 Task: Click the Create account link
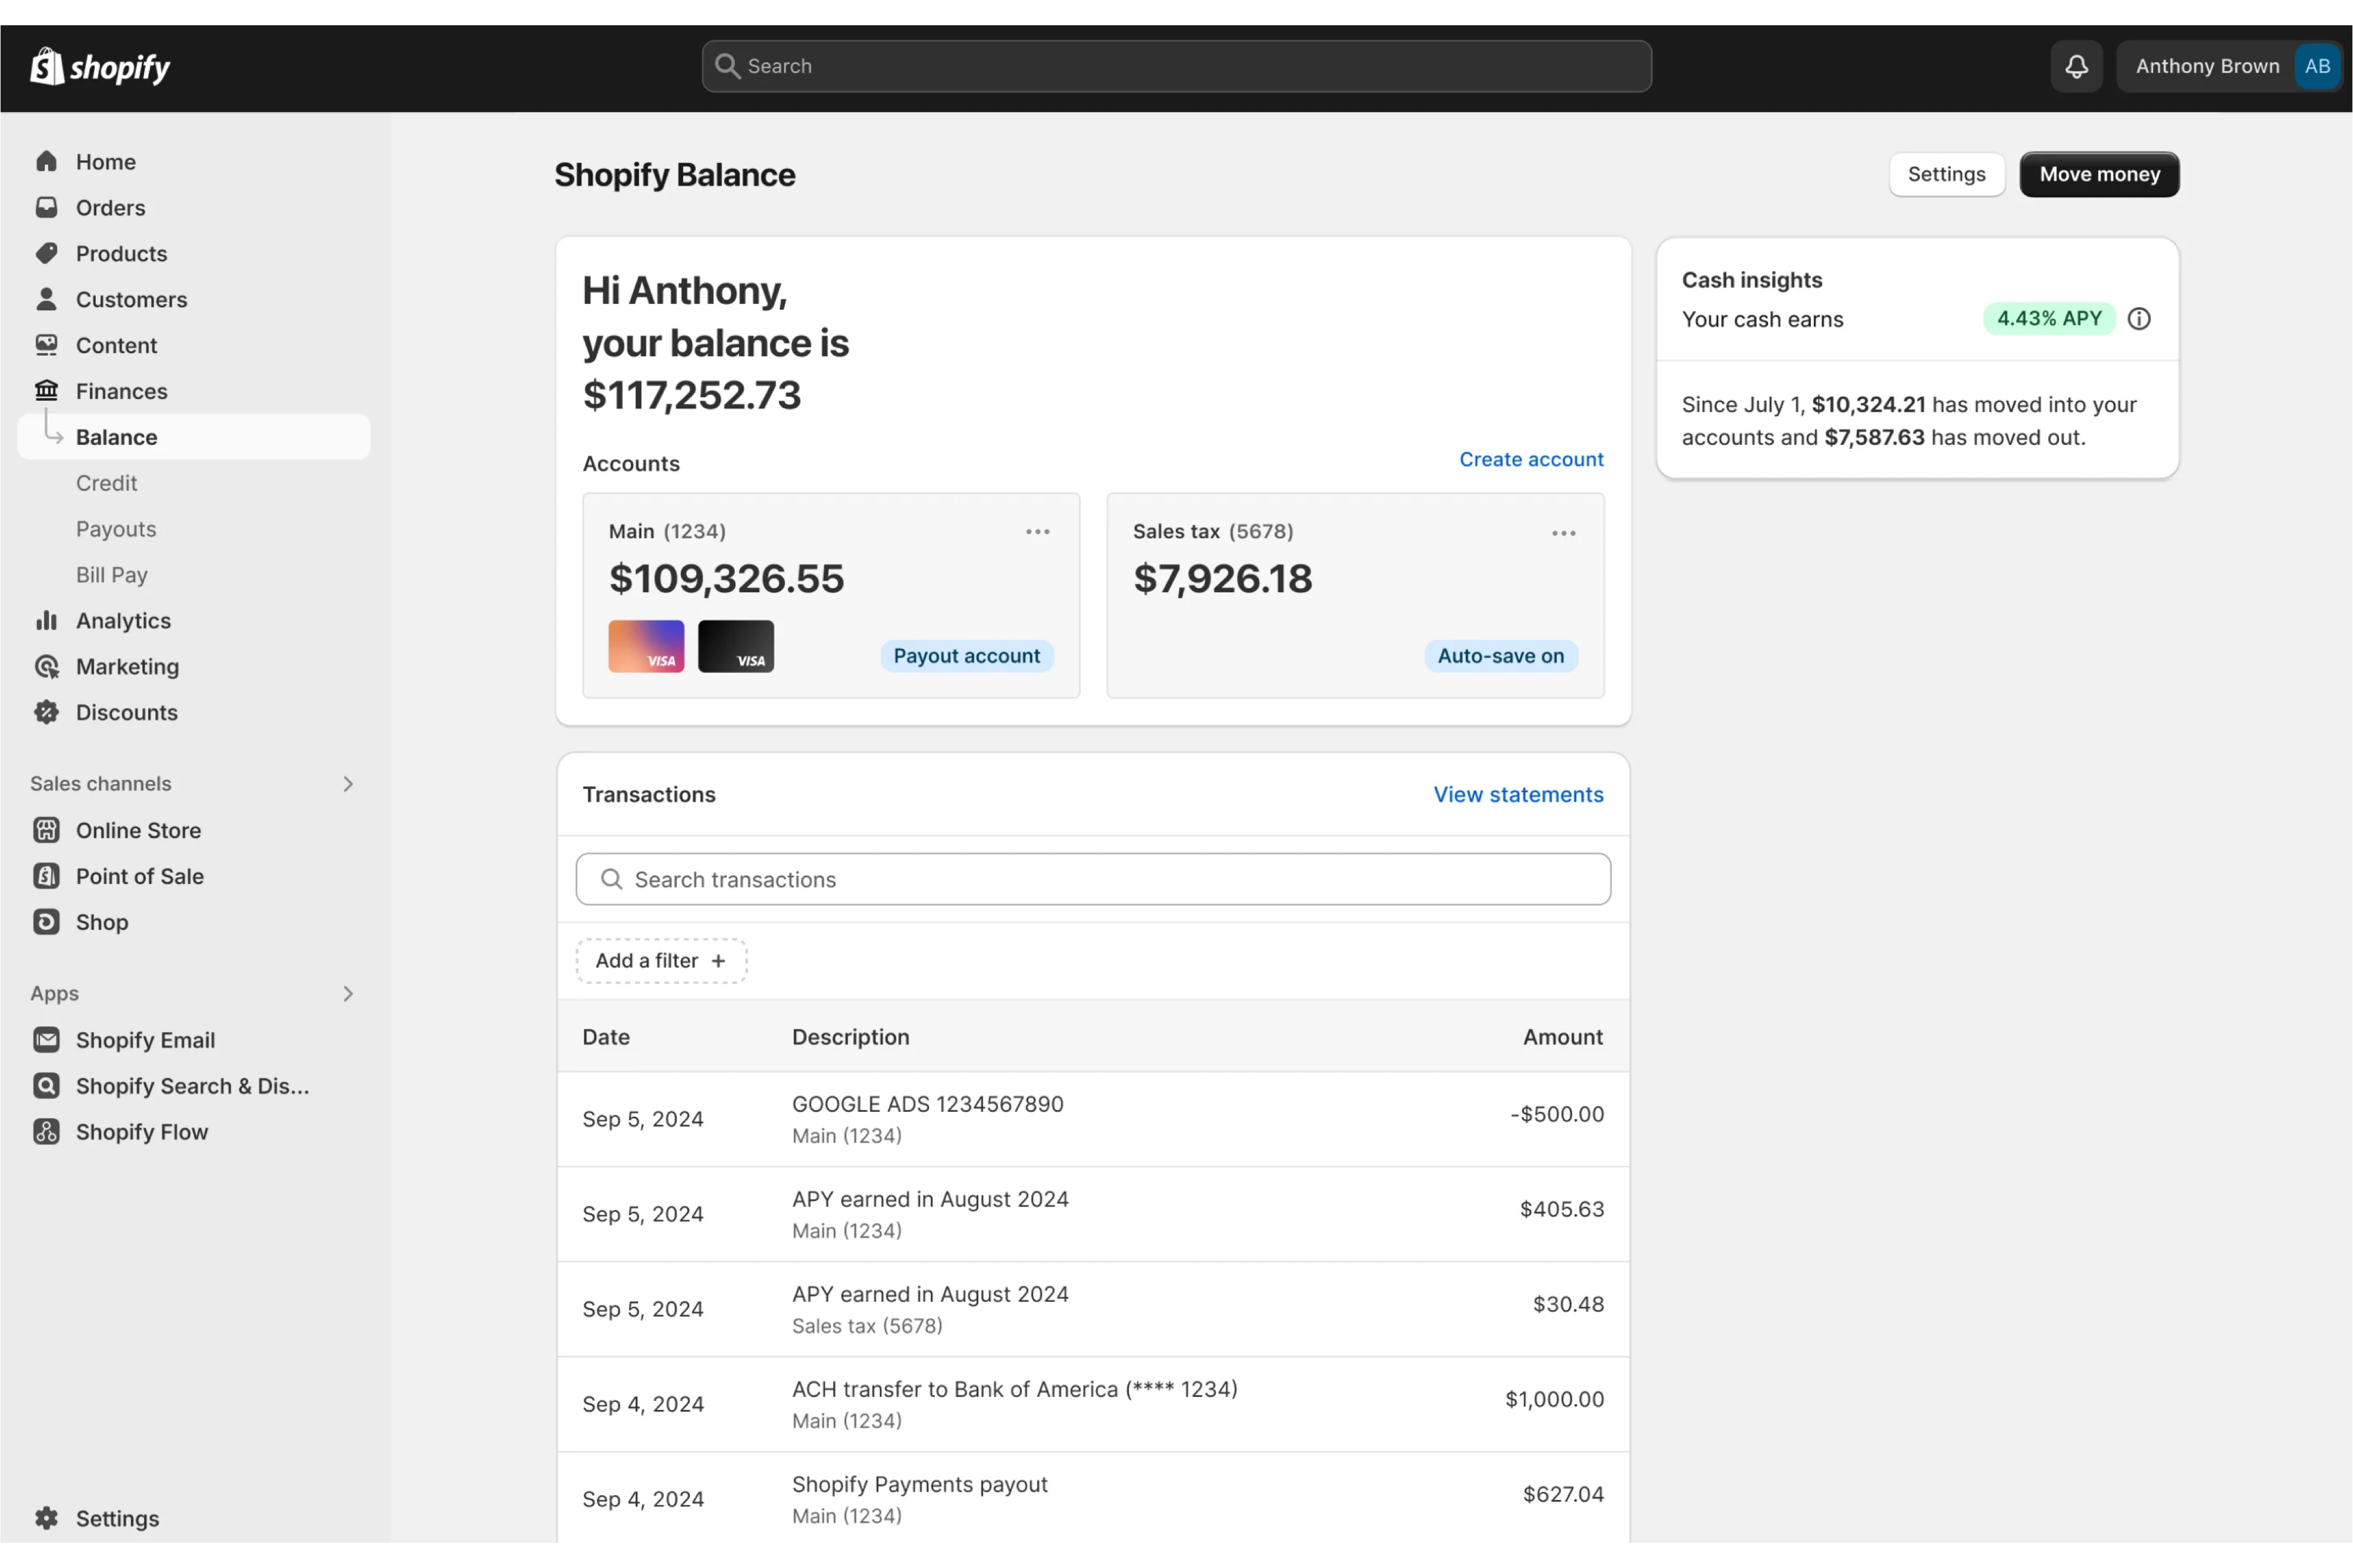point(1530,460)
